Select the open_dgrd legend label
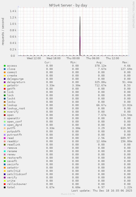Viewport: 136px width, 197px height. (15, 125)
